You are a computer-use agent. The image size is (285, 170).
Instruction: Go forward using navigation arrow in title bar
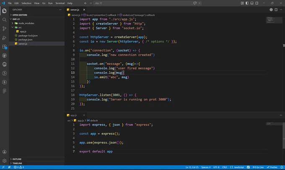click(x=91, y=3)
